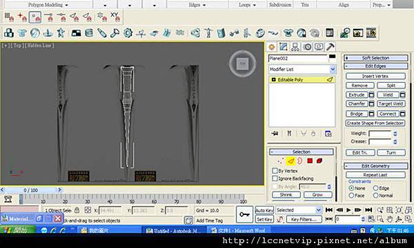The width and height of the screenshot is (414, 248).
Task: Enable the Ignore Backfacing checkbox
Action: coord(275,178)
